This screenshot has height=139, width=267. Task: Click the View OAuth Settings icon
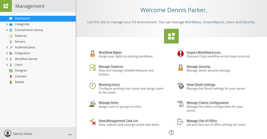[181, 86]
